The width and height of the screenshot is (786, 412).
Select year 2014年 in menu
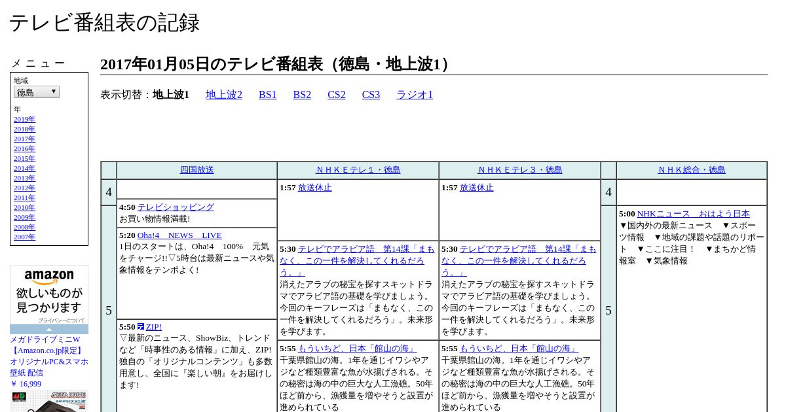point(24,168)
